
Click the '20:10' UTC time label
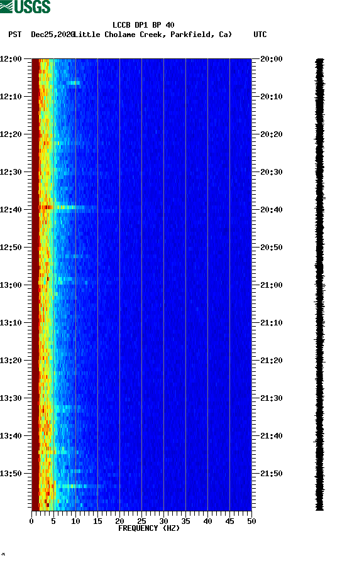[272, 97]
